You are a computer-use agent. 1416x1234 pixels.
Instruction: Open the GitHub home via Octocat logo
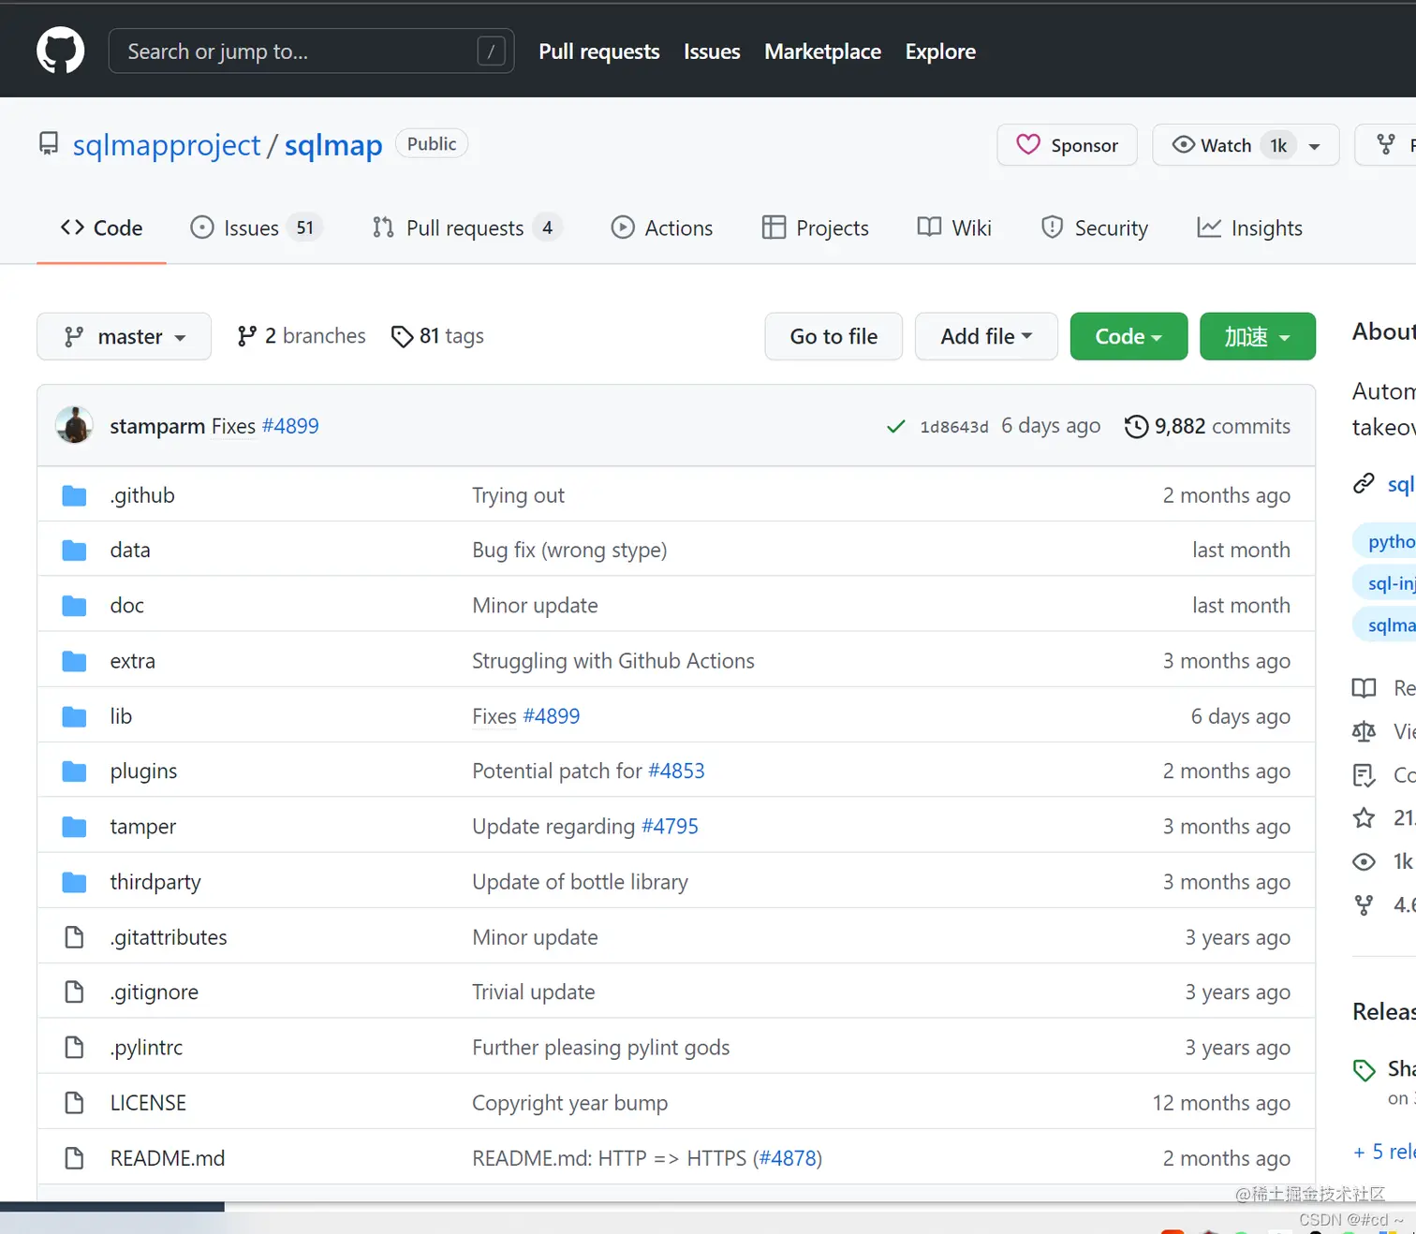(x=60, y=51)
